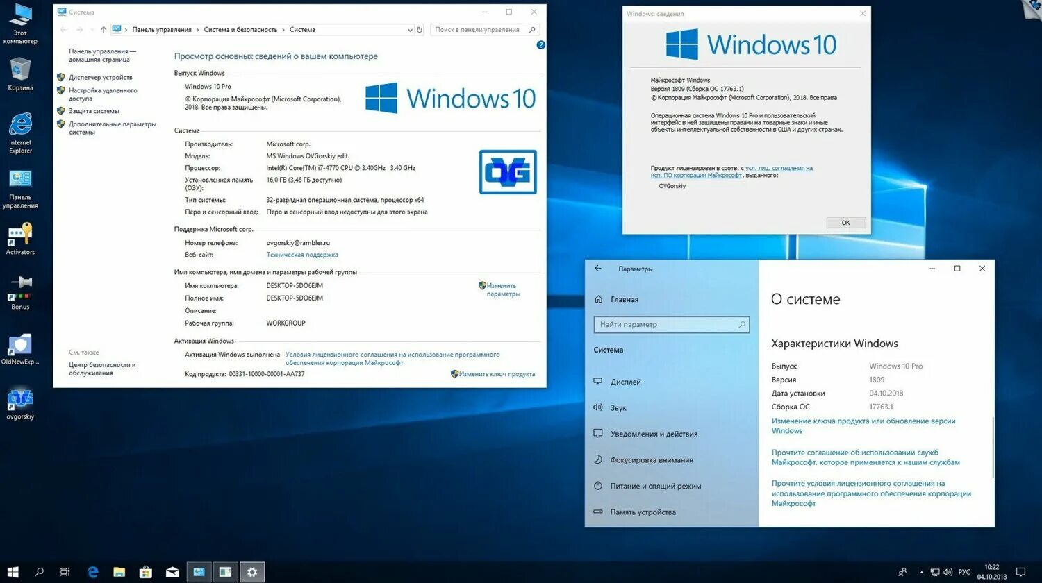Click the People icon in system tray
Image resolution: width=1042 pixels, height=583 pixels.
pos(902,572)
